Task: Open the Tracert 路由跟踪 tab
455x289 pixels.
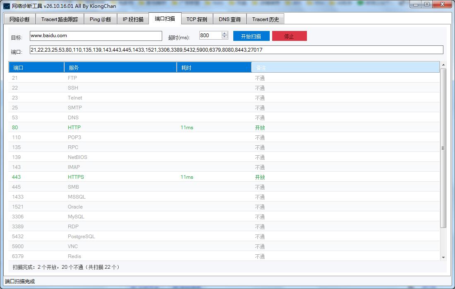Action: [x=60, y=19]
